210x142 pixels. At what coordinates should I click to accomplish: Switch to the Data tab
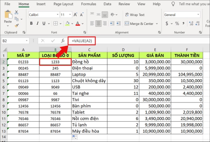pos(107,4)
